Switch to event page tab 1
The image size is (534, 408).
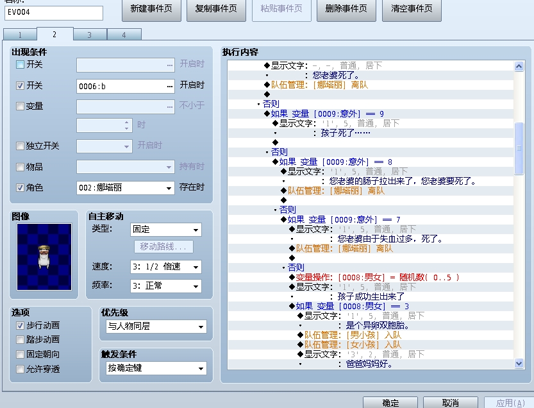(20, 35)
